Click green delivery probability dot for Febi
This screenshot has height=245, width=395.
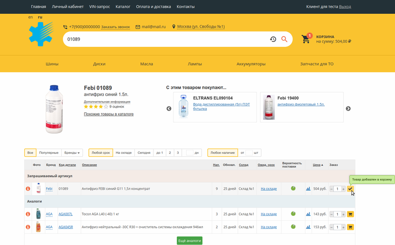(293, 188)
